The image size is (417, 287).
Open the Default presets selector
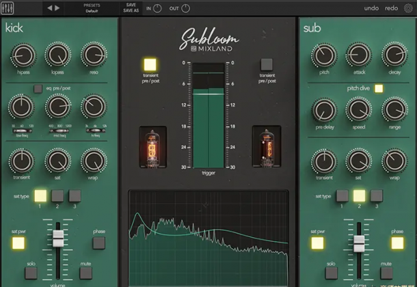pos(92,8)
